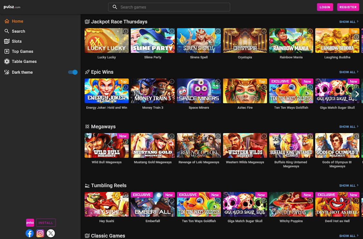Click the LOGIN button

(325, 7)
